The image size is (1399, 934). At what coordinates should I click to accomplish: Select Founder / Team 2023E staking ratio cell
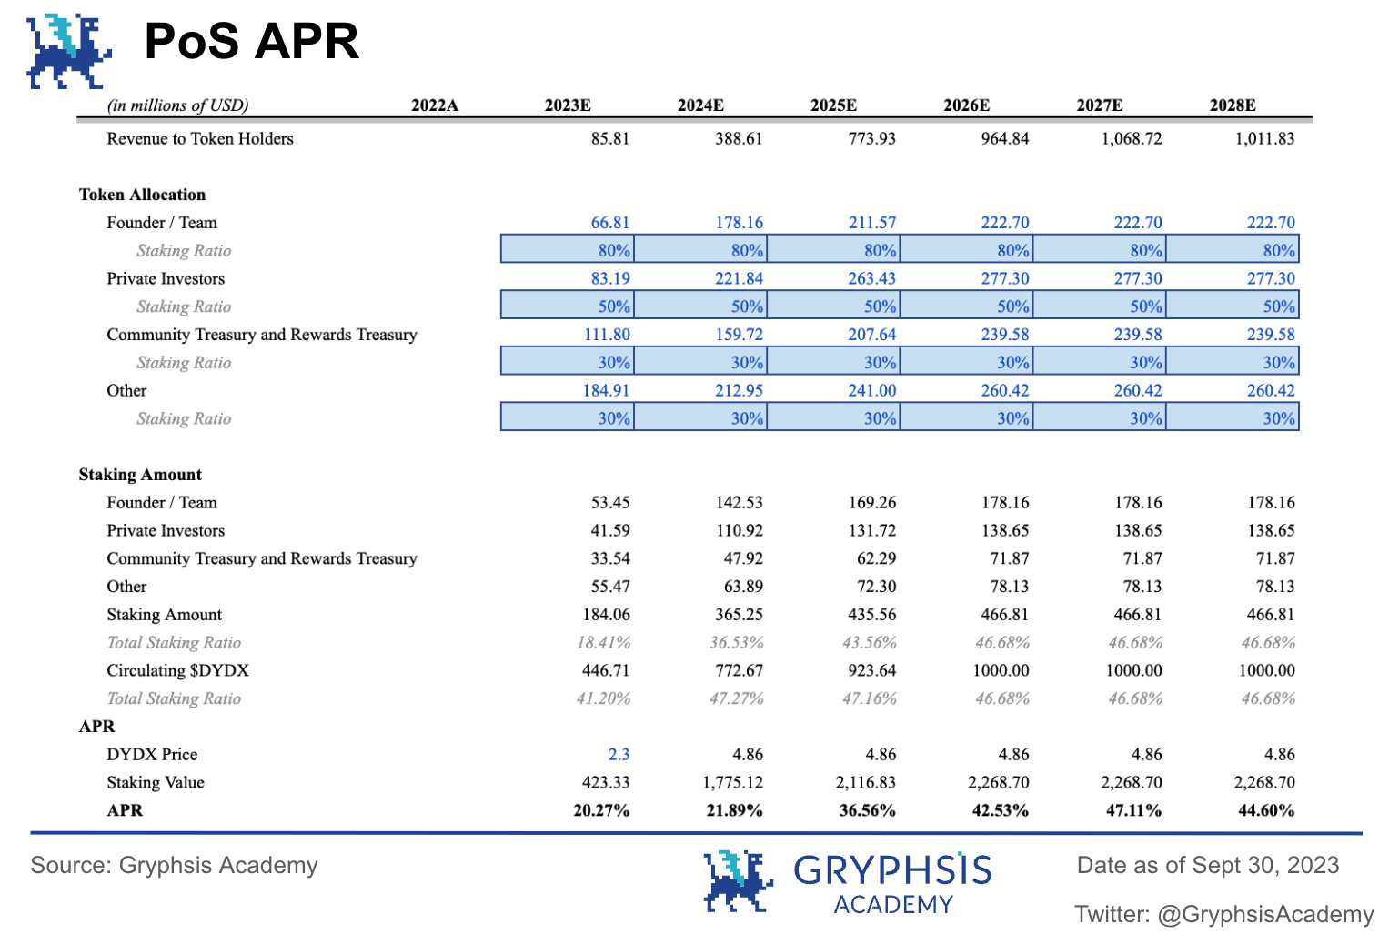coord(568,249)
